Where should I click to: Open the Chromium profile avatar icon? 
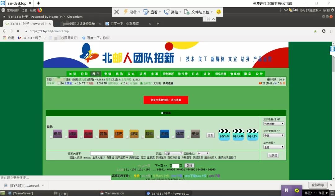[324, 31]
